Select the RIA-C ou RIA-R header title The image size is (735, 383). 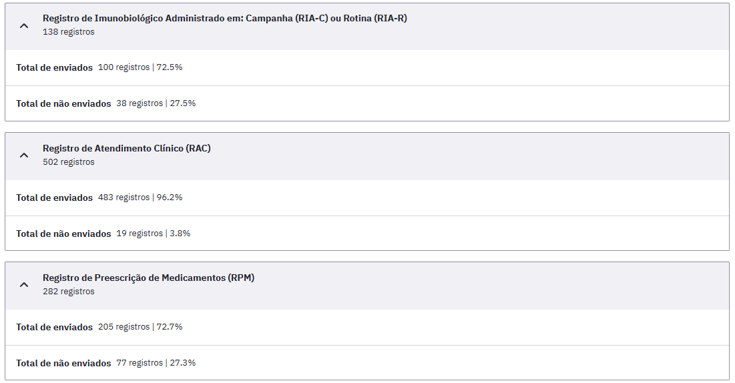[x=225, y=18]
